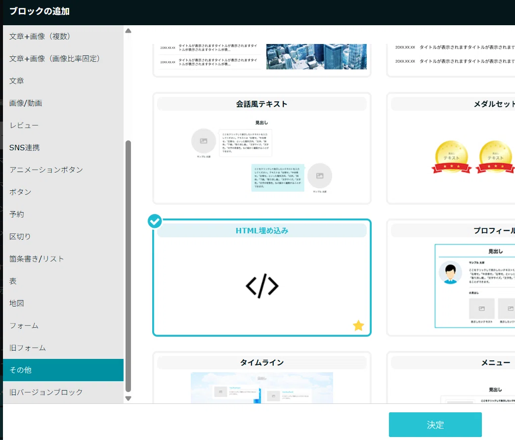Choose the 旧フォーム category
515x440 pixels.
click(x=63, y=348)
